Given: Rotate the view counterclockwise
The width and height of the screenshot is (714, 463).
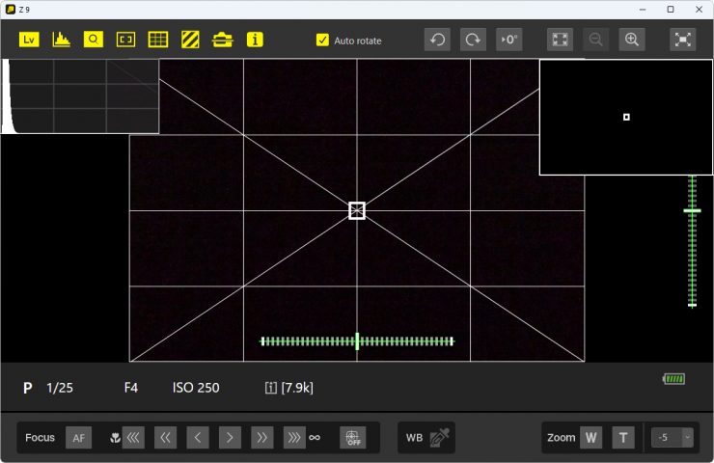Looking at the screenshot, I should (437, 40).
